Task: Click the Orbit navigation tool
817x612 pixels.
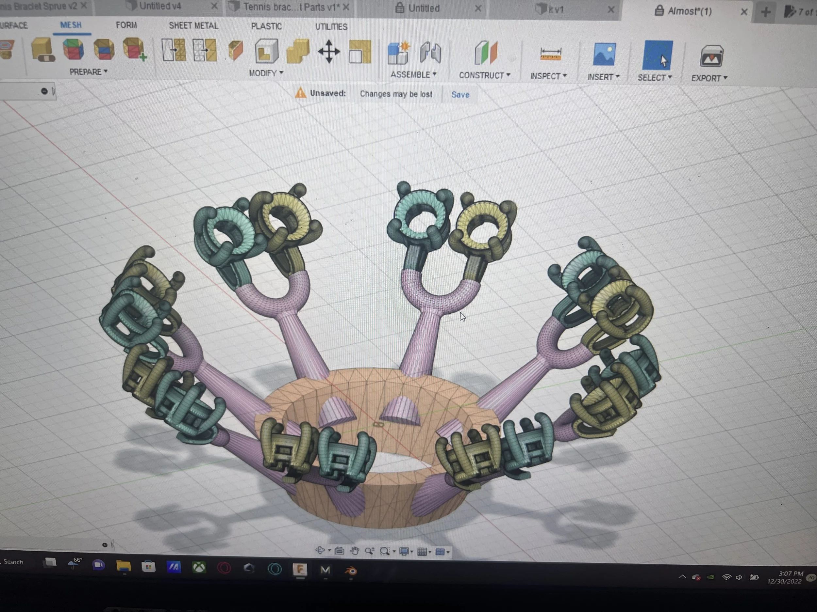Action: (x=320, y=551)
